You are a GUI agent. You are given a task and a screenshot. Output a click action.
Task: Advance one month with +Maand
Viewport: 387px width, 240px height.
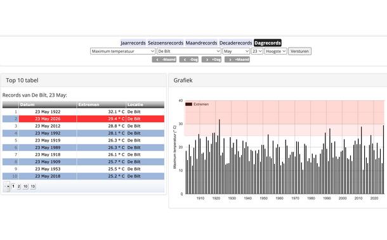237,60
